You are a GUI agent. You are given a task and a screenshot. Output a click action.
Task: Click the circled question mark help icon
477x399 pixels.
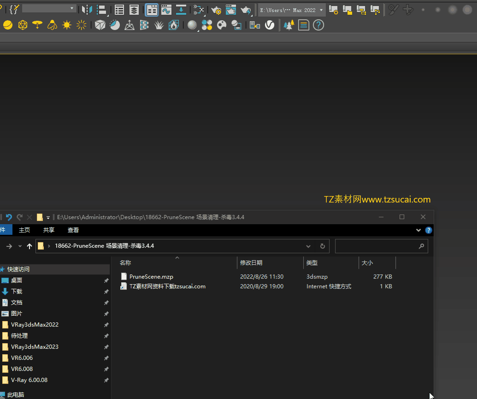tap(318, 25)
